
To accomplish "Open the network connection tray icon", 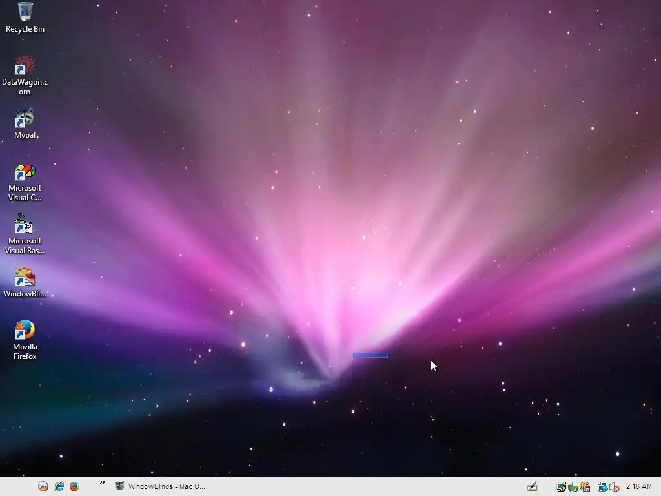I will 603,487.
